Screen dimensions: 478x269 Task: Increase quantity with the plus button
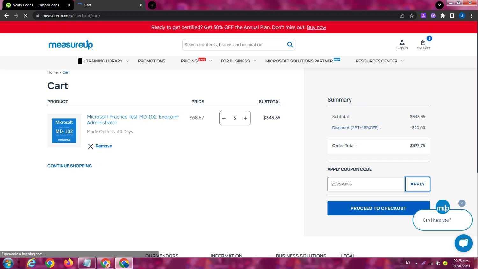click(x=246, y=118)
